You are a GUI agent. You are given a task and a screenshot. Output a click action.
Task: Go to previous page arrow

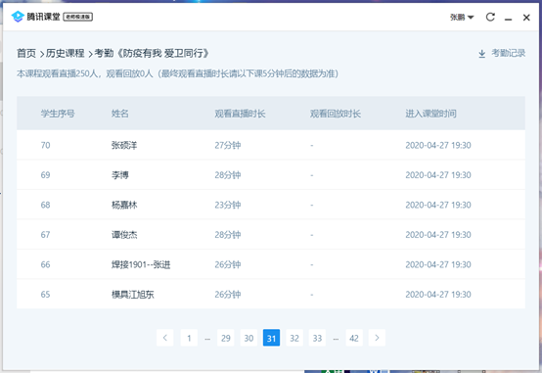click(x=165, y=338)
